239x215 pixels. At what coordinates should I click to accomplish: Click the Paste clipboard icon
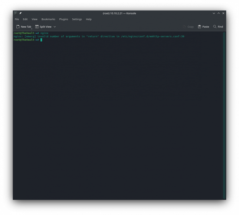coord(199,27)
